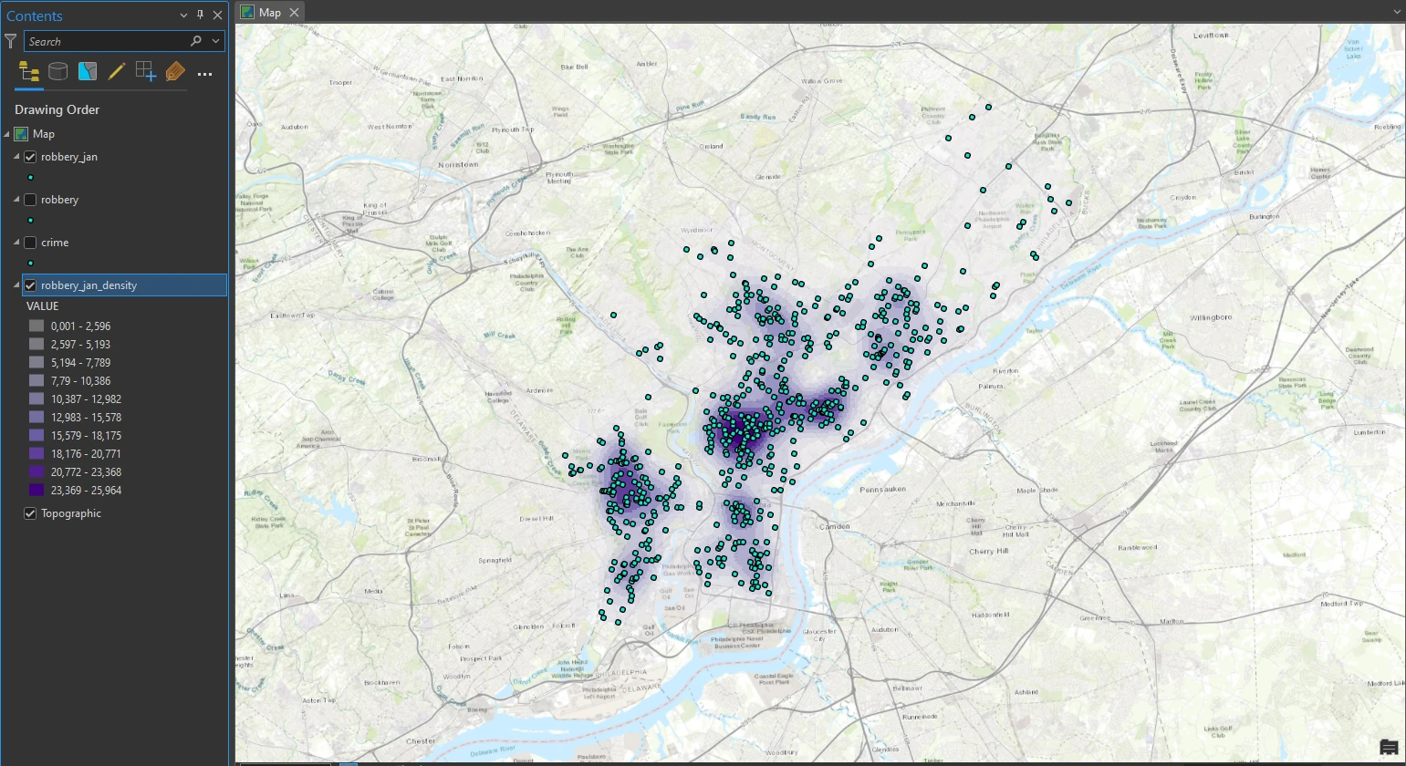1406x766 pixels.
Task: Open the notifications icon in map corner
Action: tap(1389, 748)
